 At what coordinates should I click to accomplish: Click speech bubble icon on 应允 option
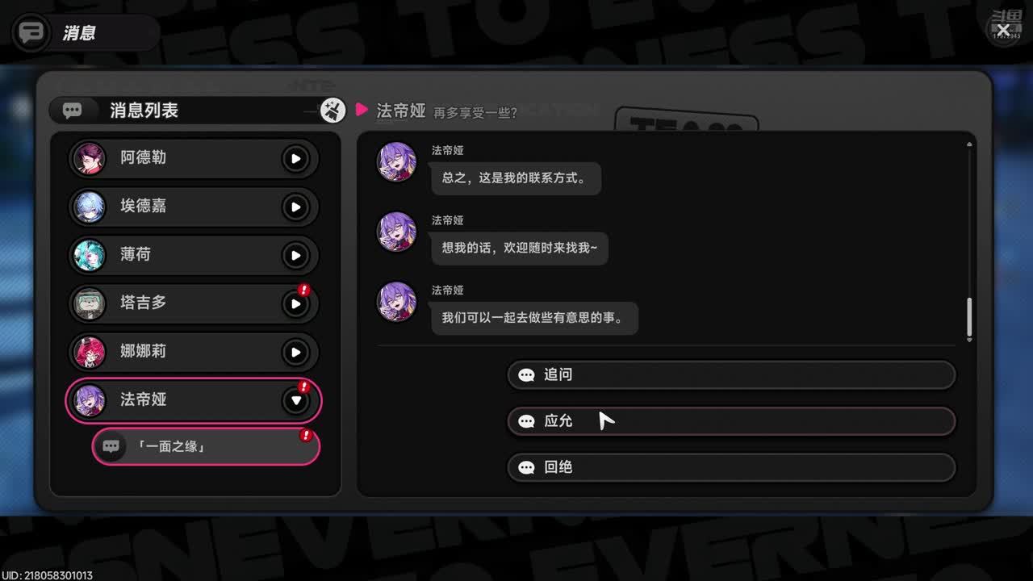point(526,421)
